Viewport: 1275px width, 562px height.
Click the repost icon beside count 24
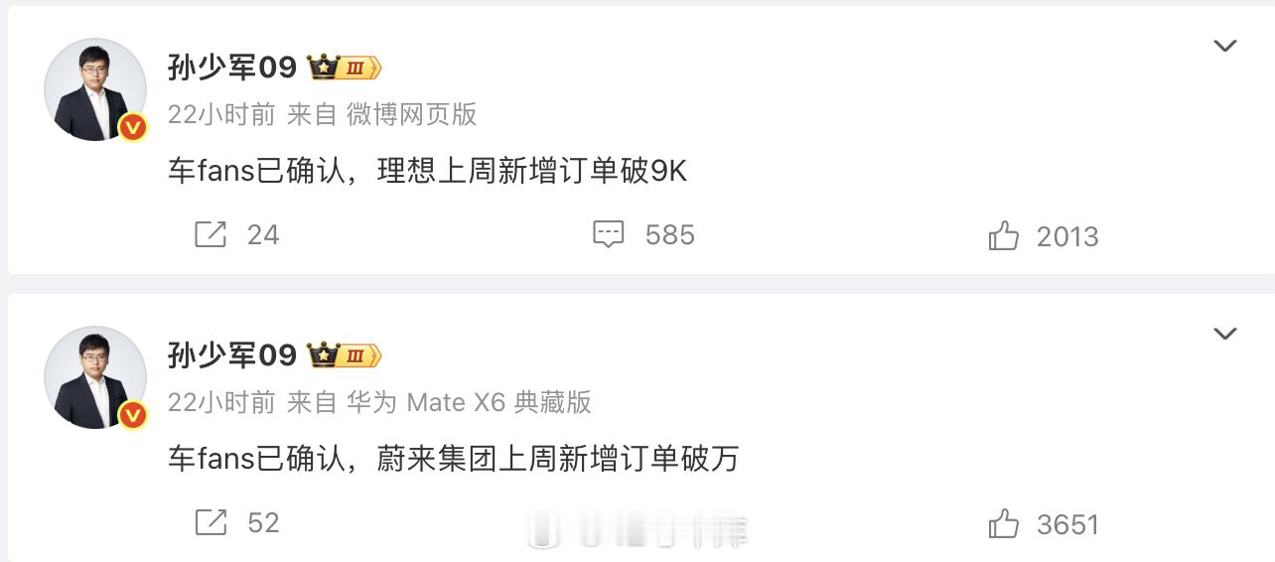point(211,235)
